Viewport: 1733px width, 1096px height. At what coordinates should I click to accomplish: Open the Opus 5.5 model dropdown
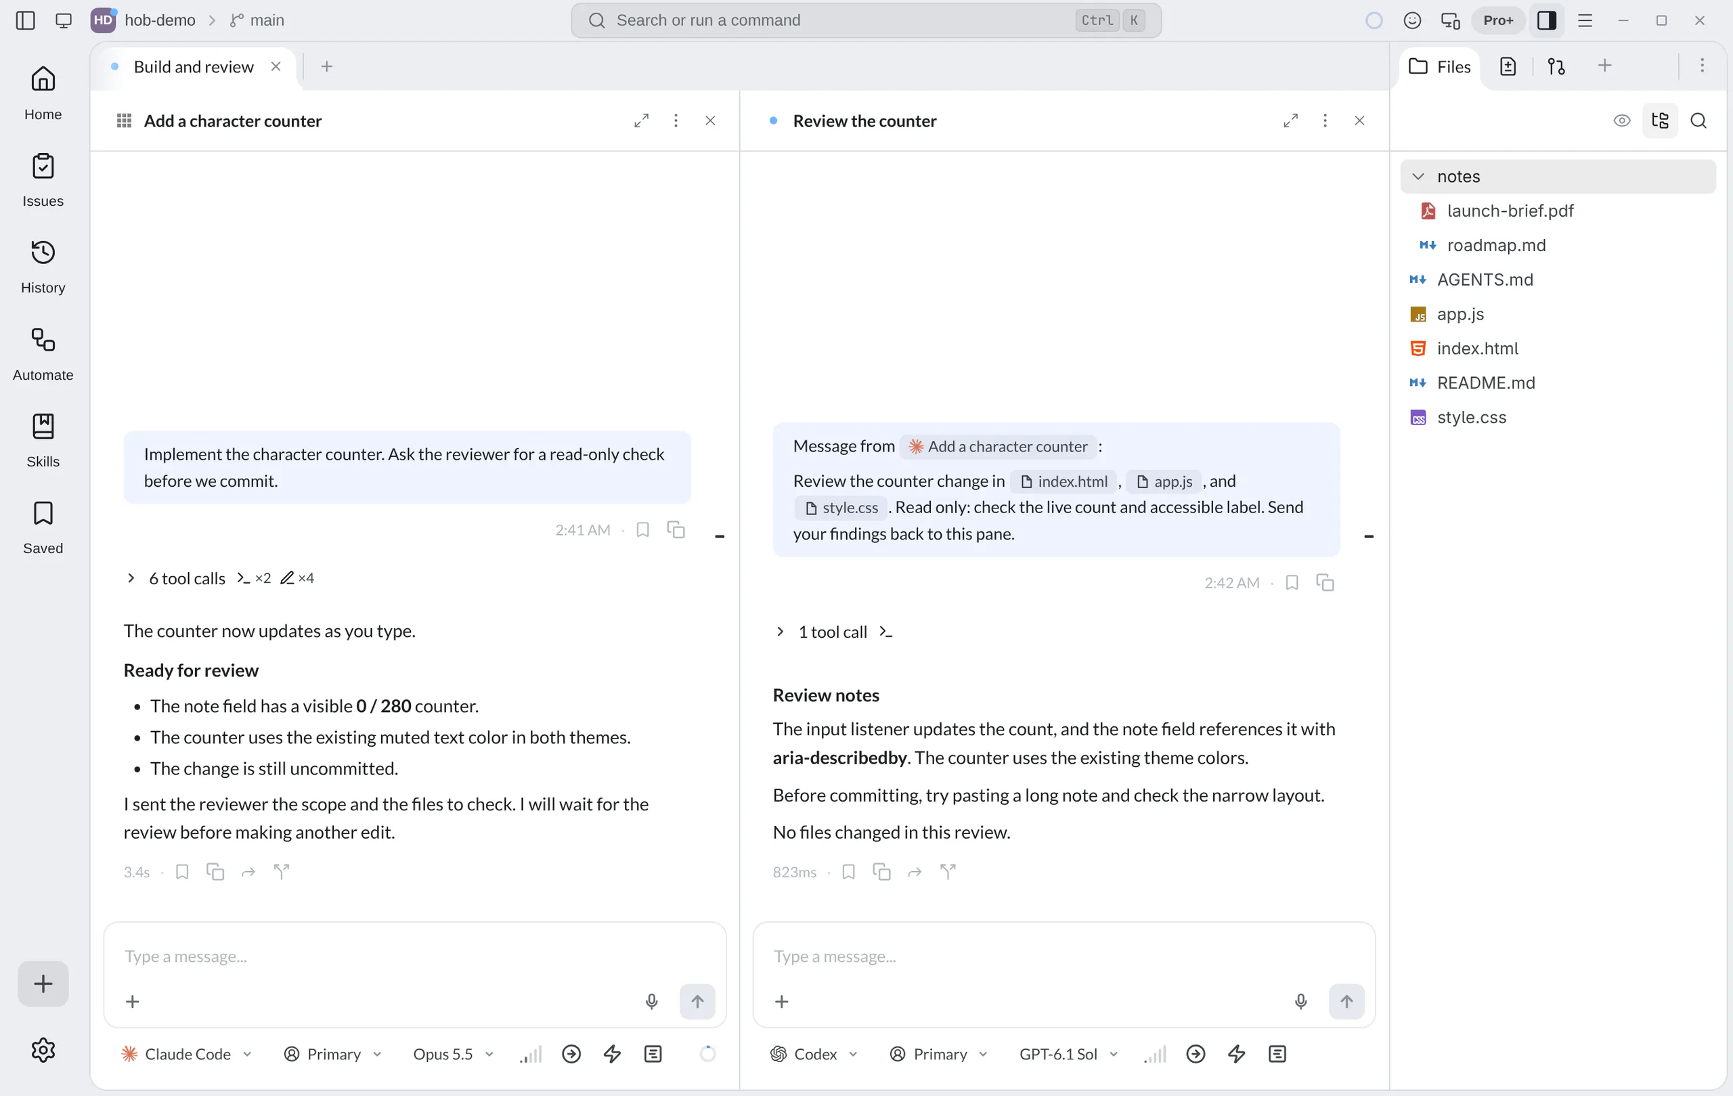click(x=453, y=1053)
